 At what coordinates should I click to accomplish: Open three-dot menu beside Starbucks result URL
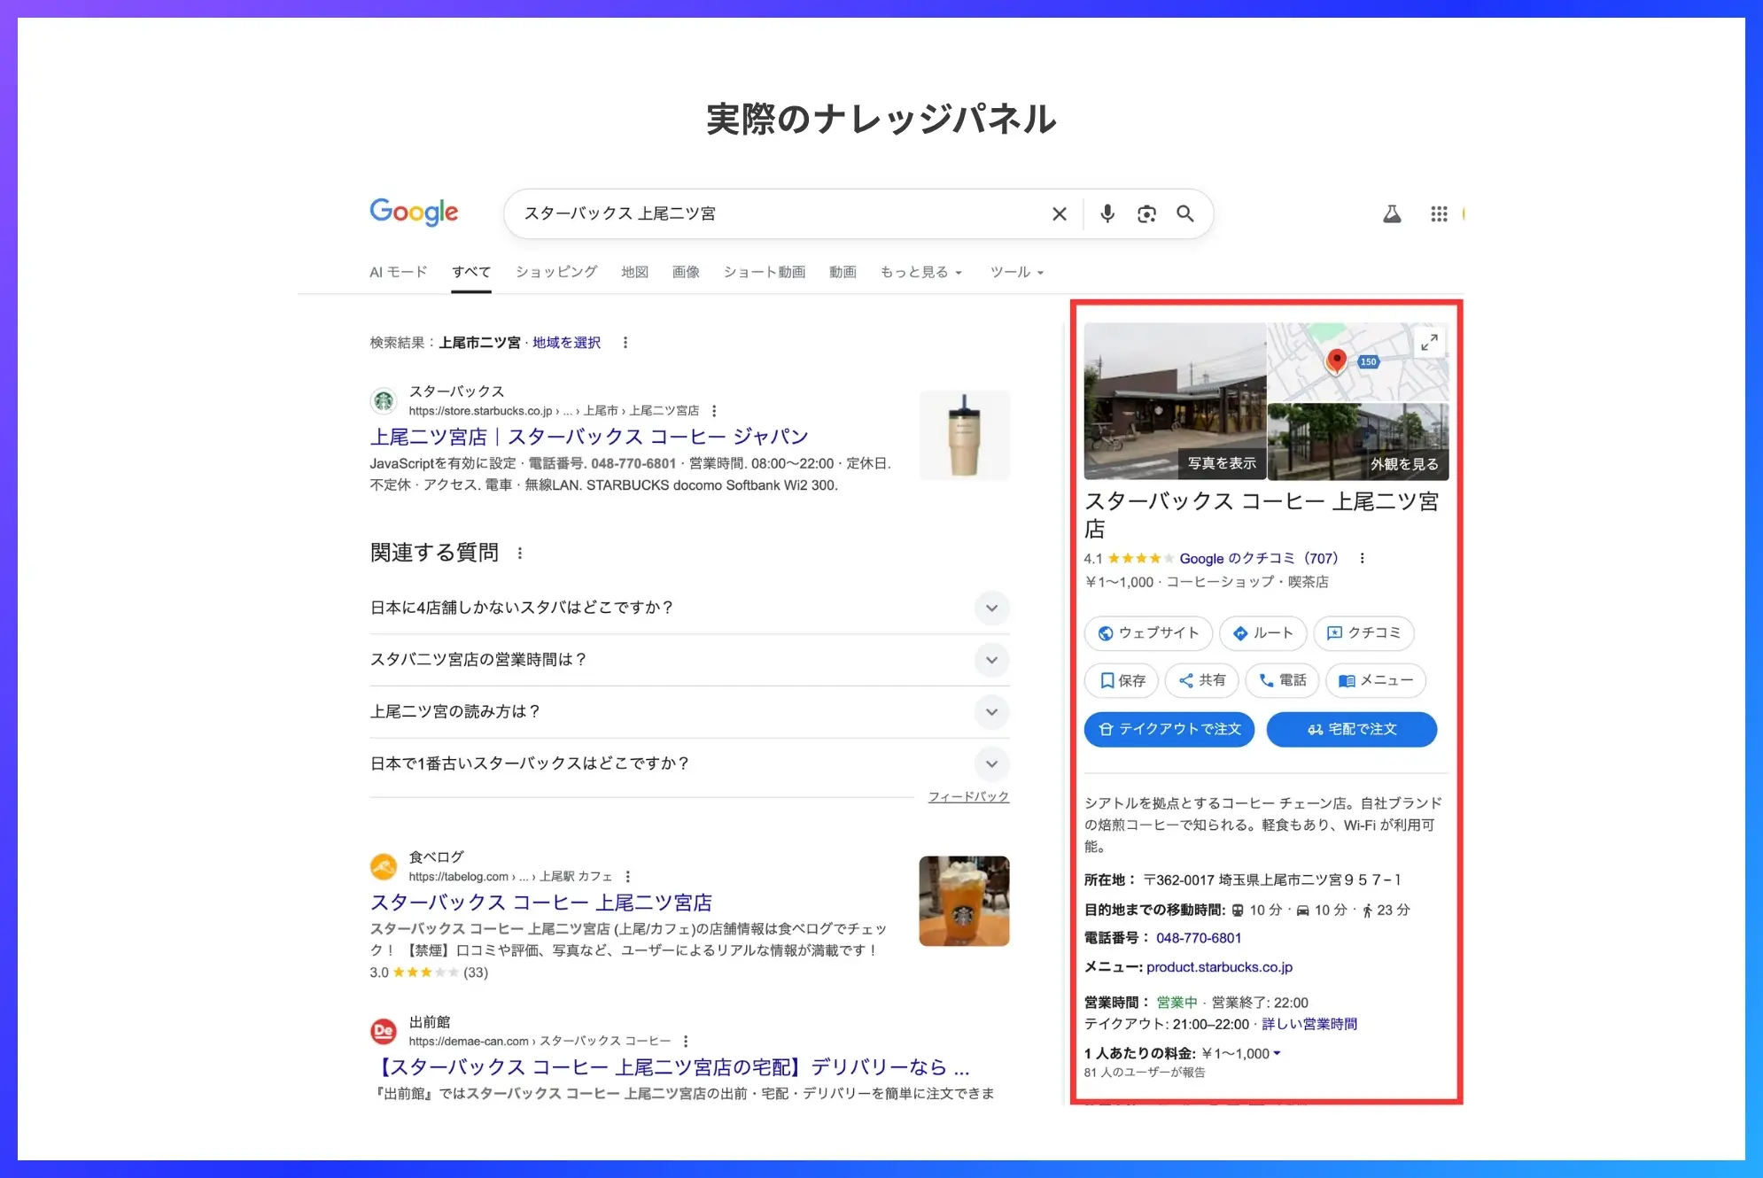tap(714, 411)
